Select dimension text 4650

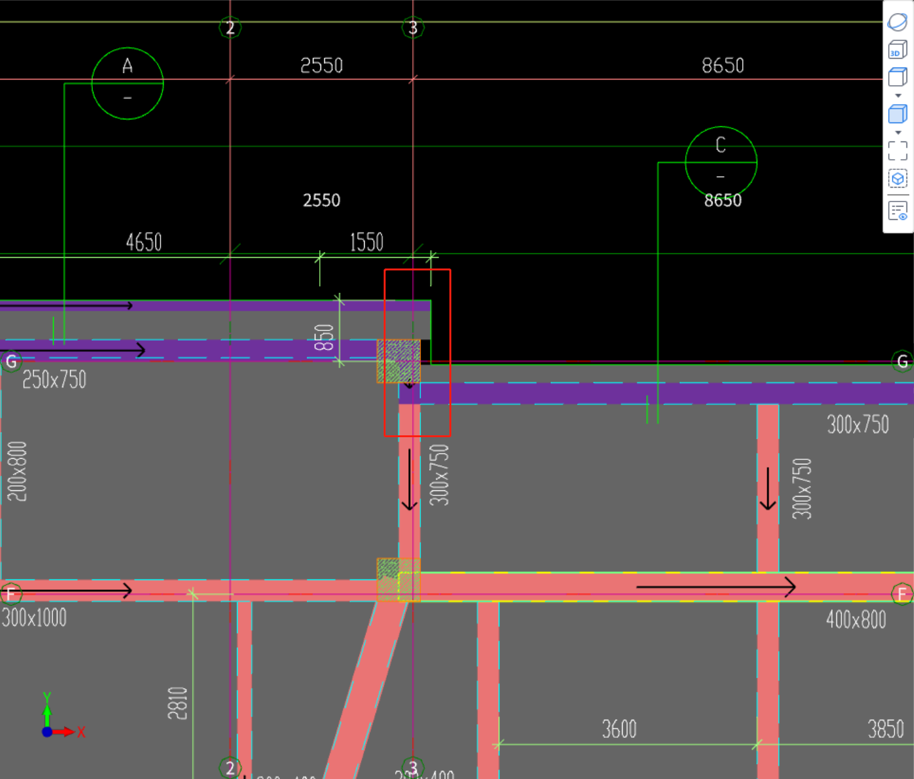pos(143,243)
